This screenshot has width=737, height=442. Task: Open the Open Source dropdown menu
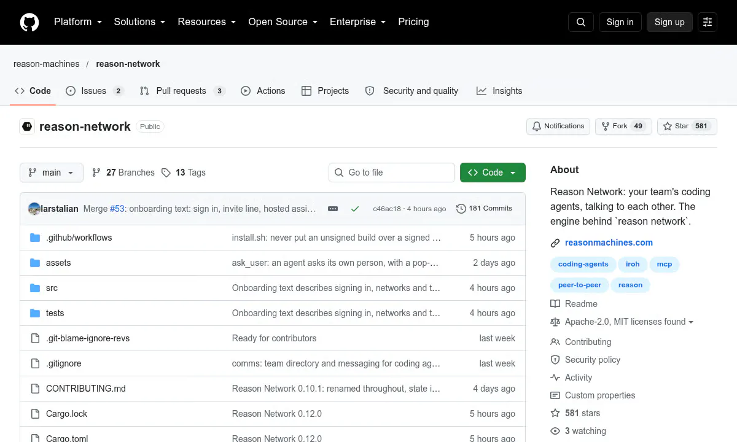tap(283, 22)
